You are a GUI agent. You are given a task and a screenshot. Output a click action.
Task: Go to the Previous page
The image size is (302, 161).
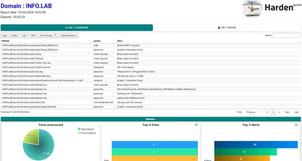point(251,112)
